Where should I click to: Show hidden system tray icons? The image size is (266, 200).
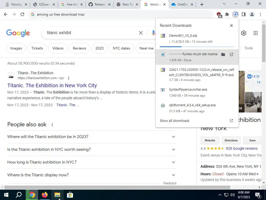220,195
